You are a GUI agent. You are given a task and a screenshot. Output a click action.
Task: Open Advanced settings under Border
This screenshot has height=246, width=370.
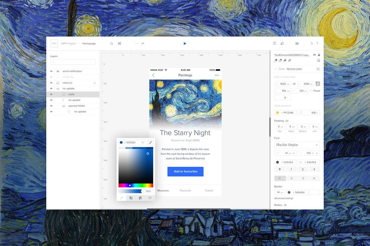pyautogui.click(x=284, y=198)
